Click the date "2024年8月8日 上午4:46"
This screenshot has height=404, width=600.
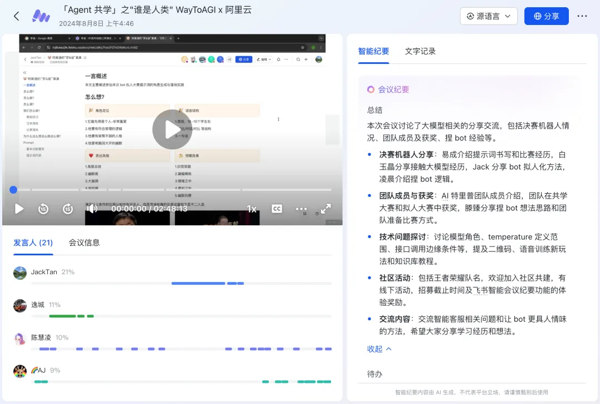tap(97, 24)
